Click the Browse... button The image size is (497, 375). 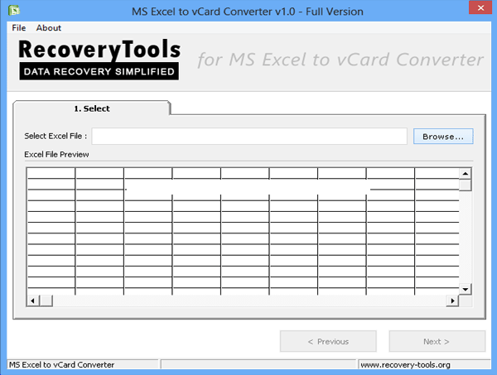coord(443,137)
